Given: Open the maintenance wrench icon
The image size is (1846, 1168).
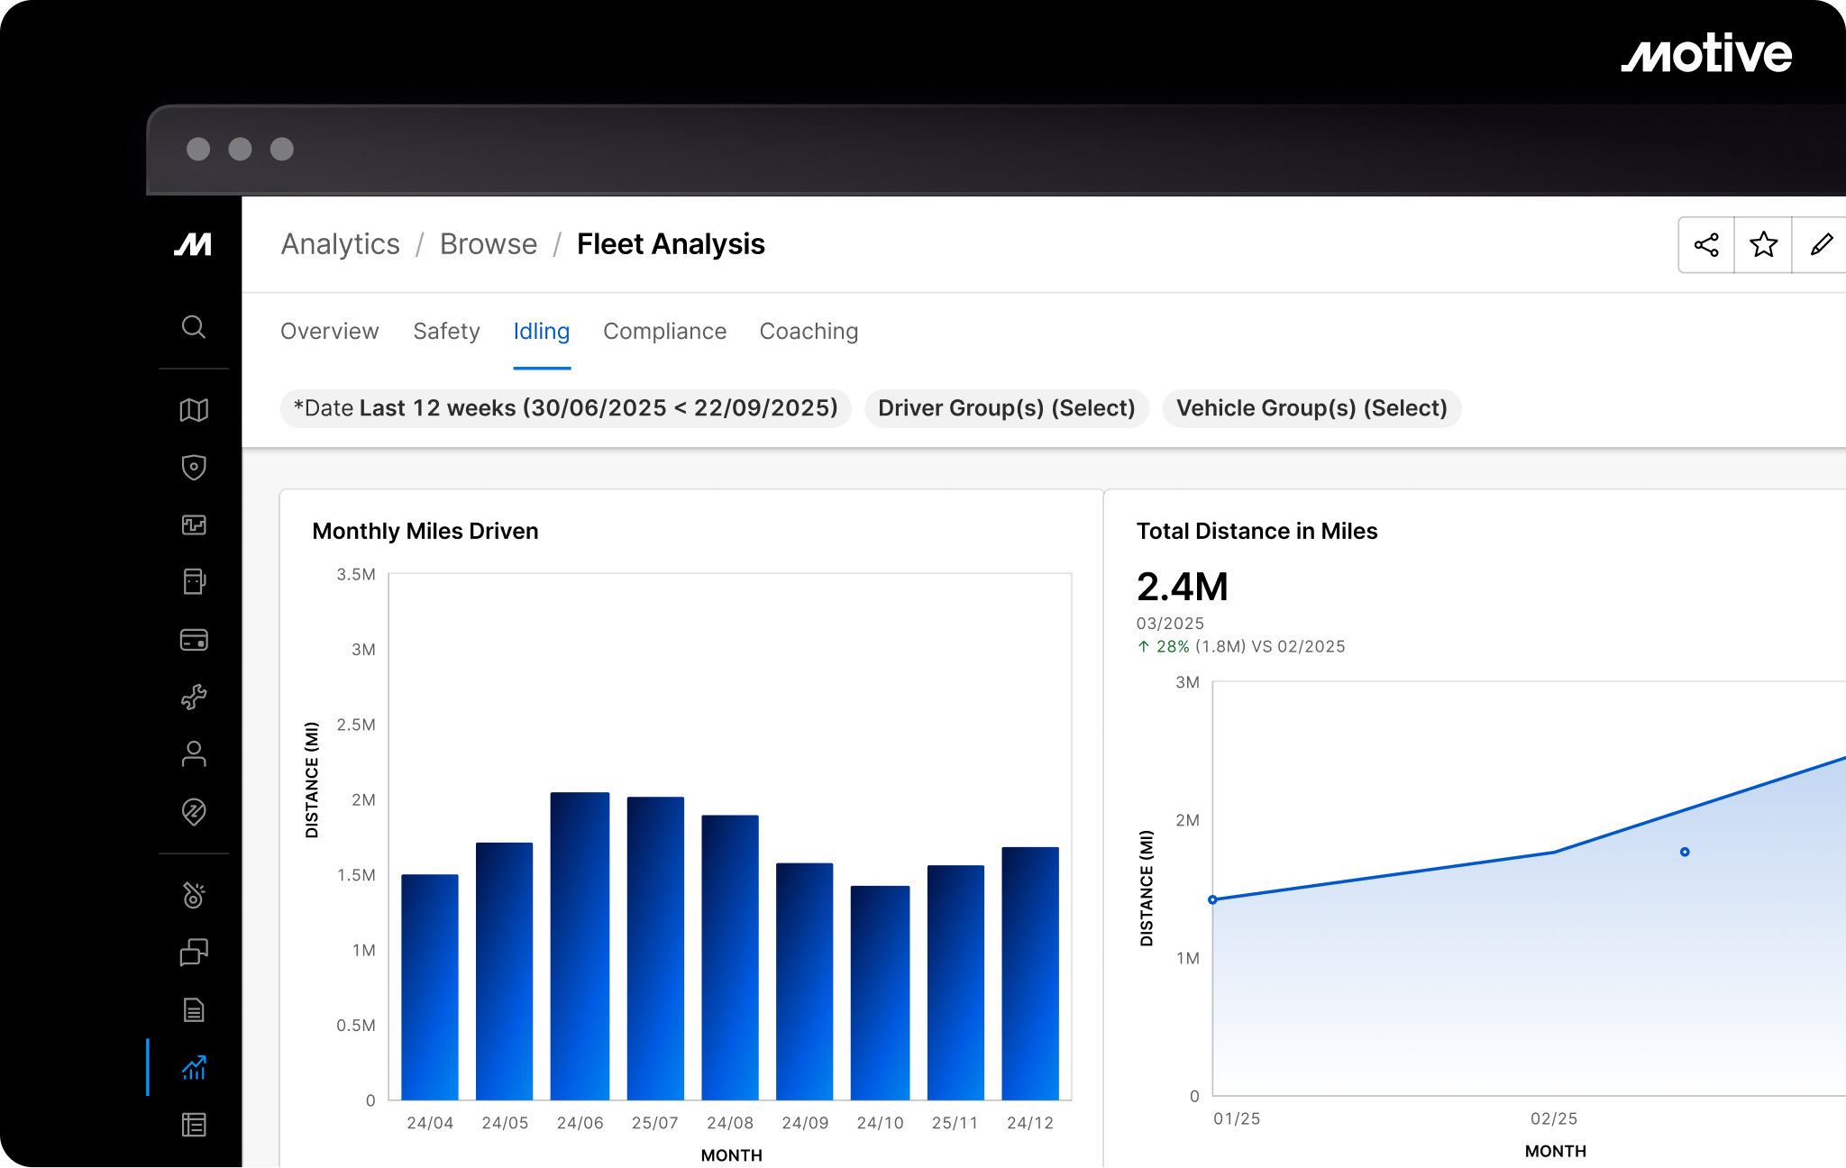Looking at the screenshot, I should coord(193,697).
